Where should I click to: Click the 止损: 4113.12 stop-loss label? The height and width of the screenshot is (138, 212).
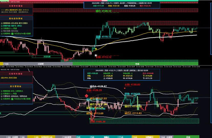click(104, 57)
